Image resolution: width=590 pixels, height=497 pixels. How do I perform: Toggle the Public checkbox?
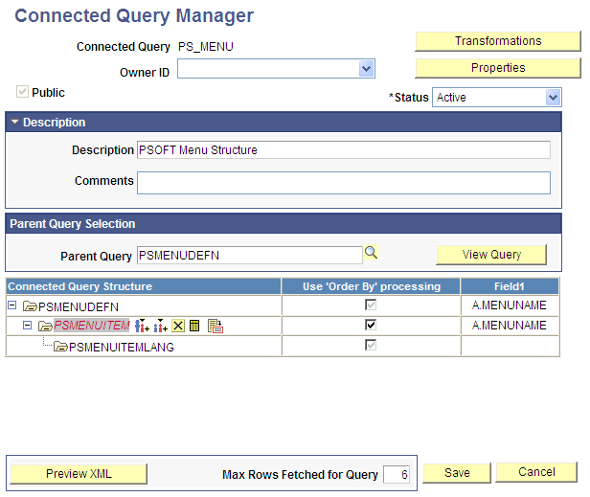pos(22,91)
